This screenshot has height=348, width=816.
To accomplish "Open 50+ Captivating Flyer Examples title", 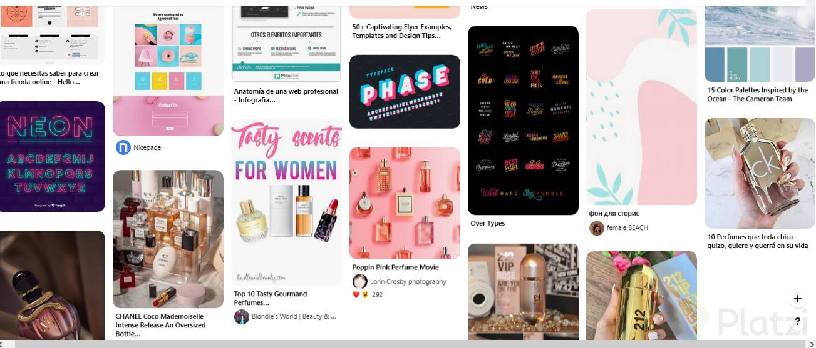I will (x=401, y=31).
